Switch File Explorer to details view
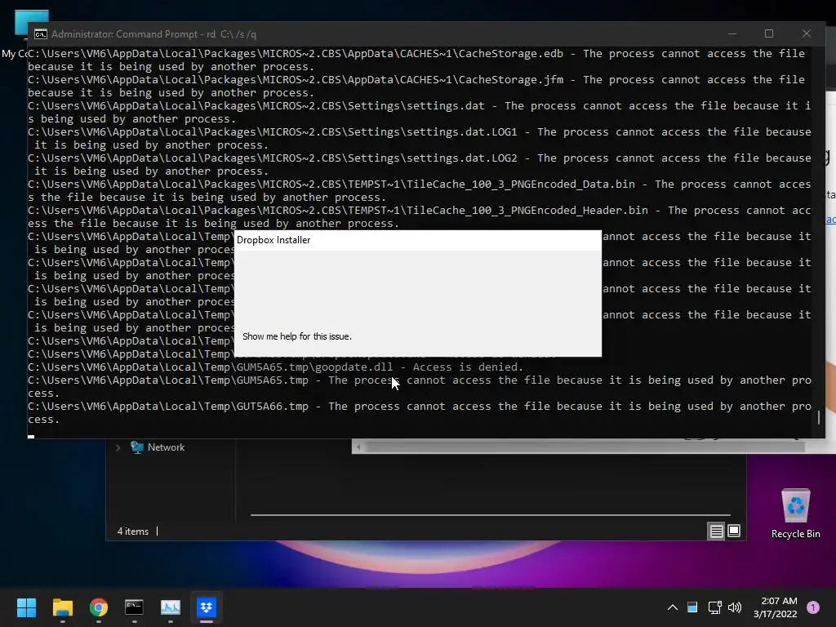 click(x=716, y=531)
